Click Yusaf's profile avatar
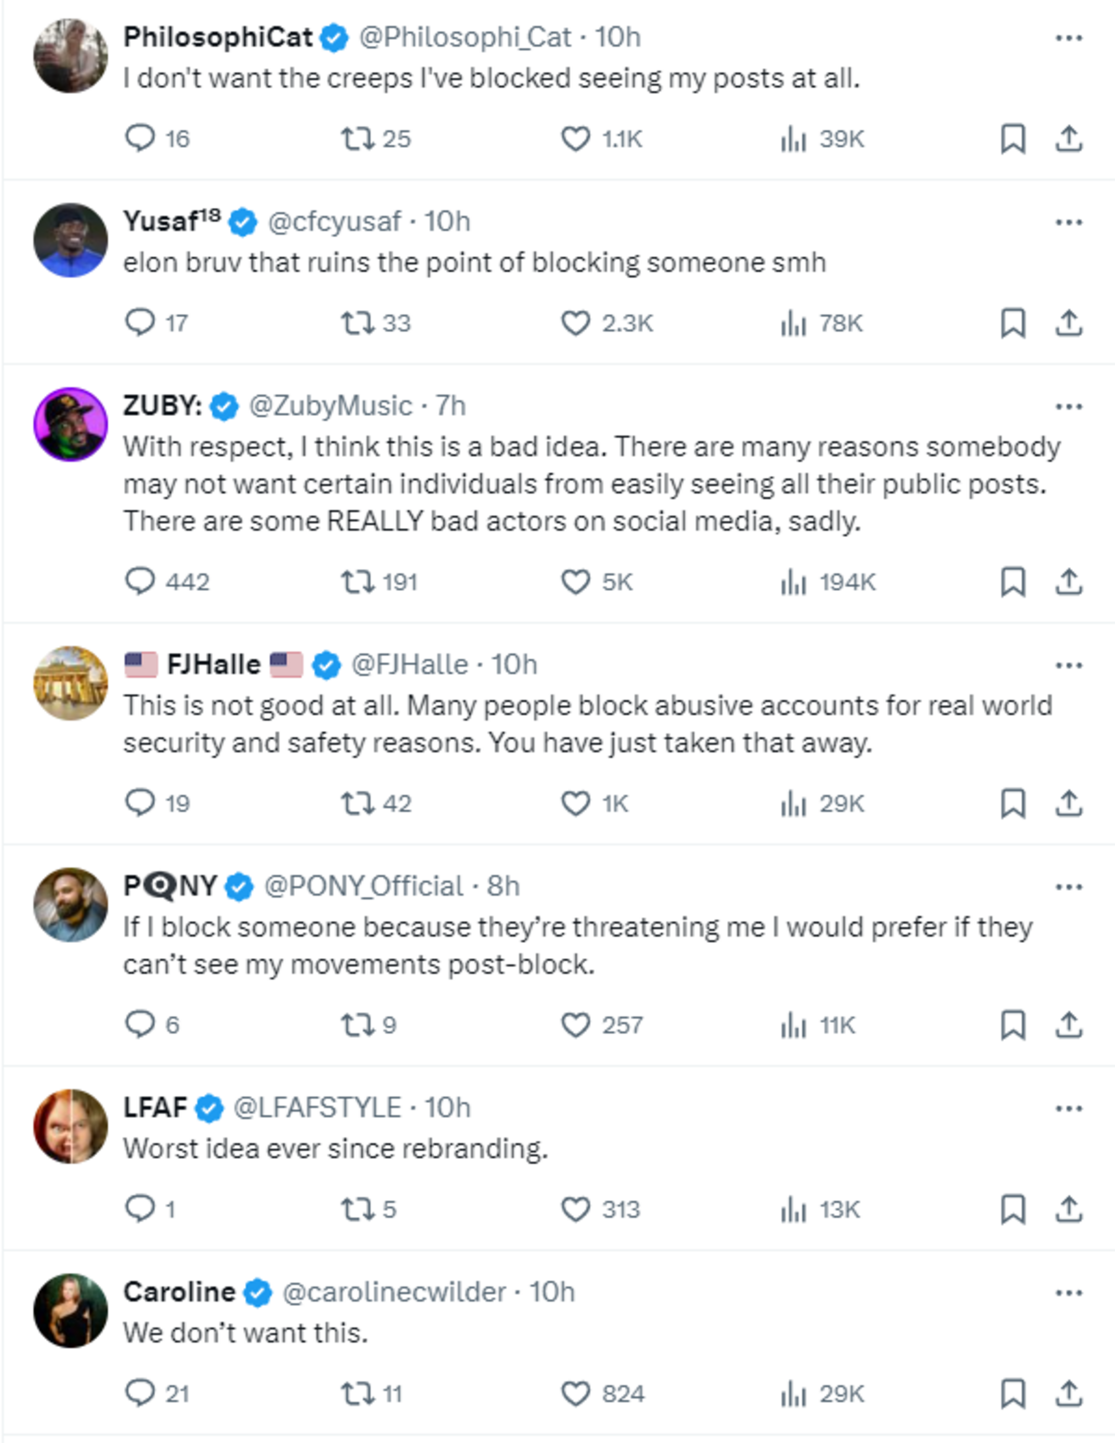 pos(70,240)
